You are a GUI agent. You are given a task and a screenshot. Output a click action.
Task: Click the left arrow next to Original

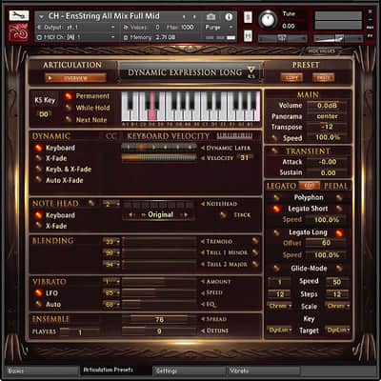(130, 215)
